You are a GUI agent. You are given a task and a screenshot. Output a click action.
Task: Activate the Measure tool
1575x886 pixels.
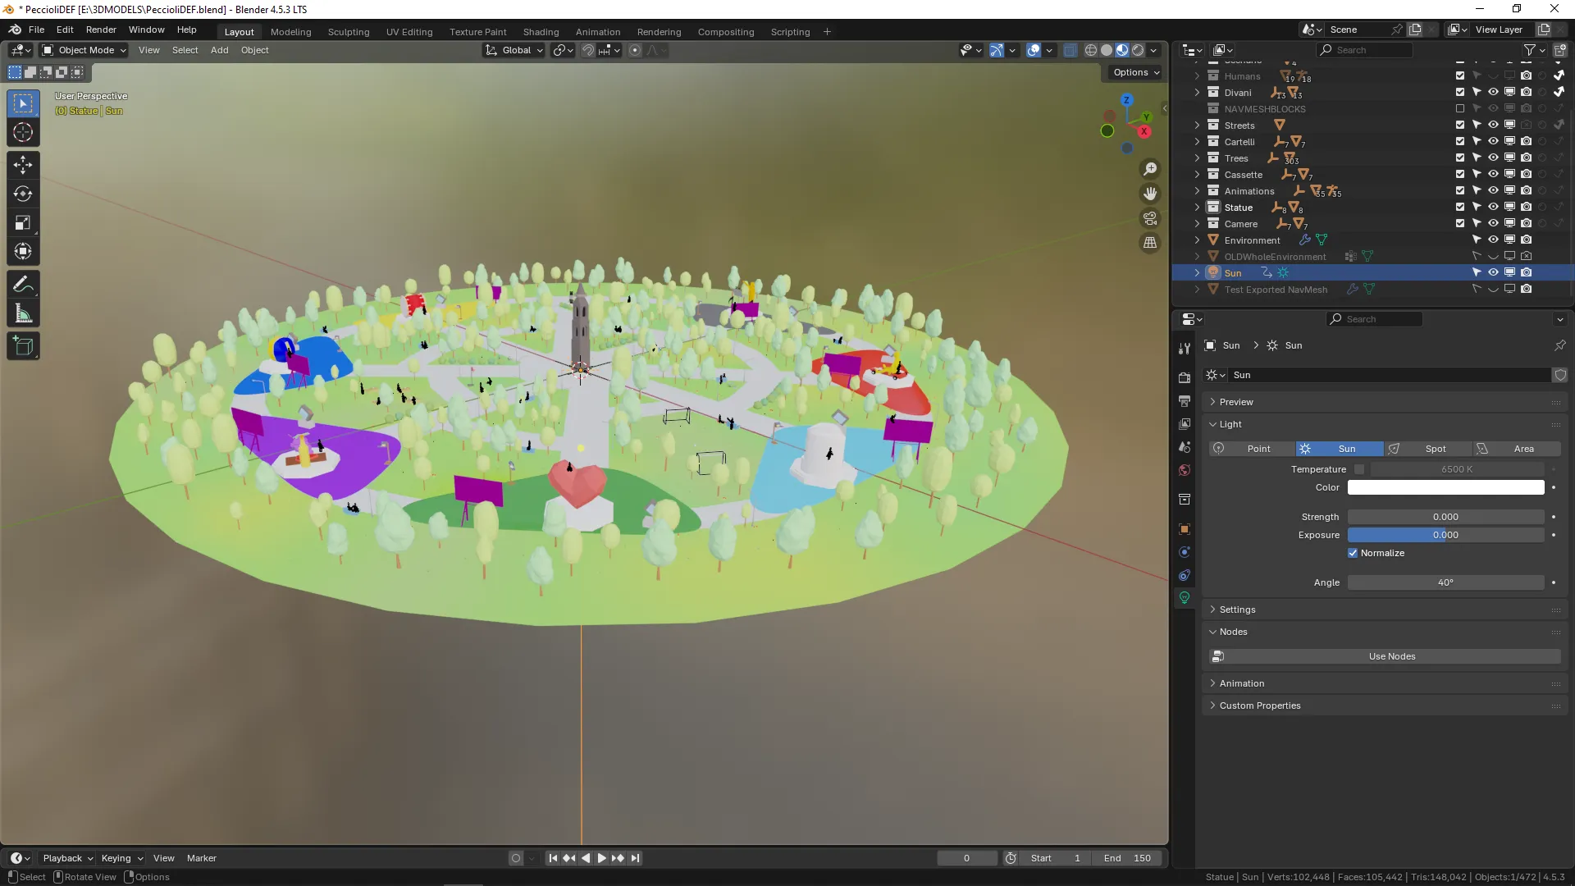(23, 313)
